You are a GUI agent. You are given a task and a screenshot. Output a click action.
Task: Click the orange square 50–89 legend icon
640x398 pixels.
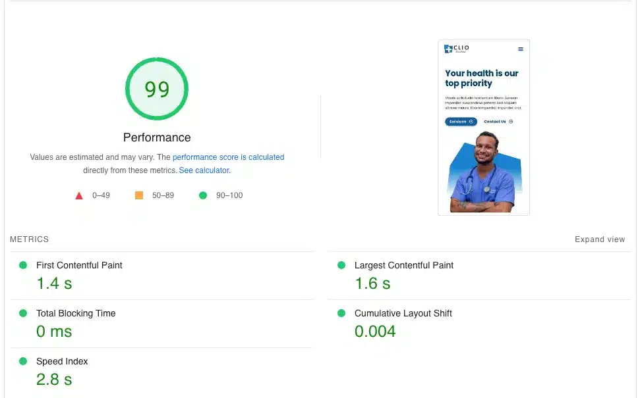pos(139,195)
